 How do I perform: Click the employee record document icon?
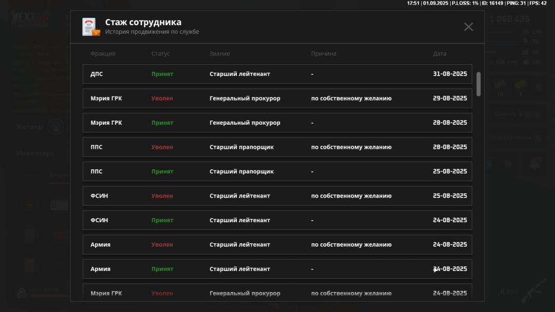(91, 27)
